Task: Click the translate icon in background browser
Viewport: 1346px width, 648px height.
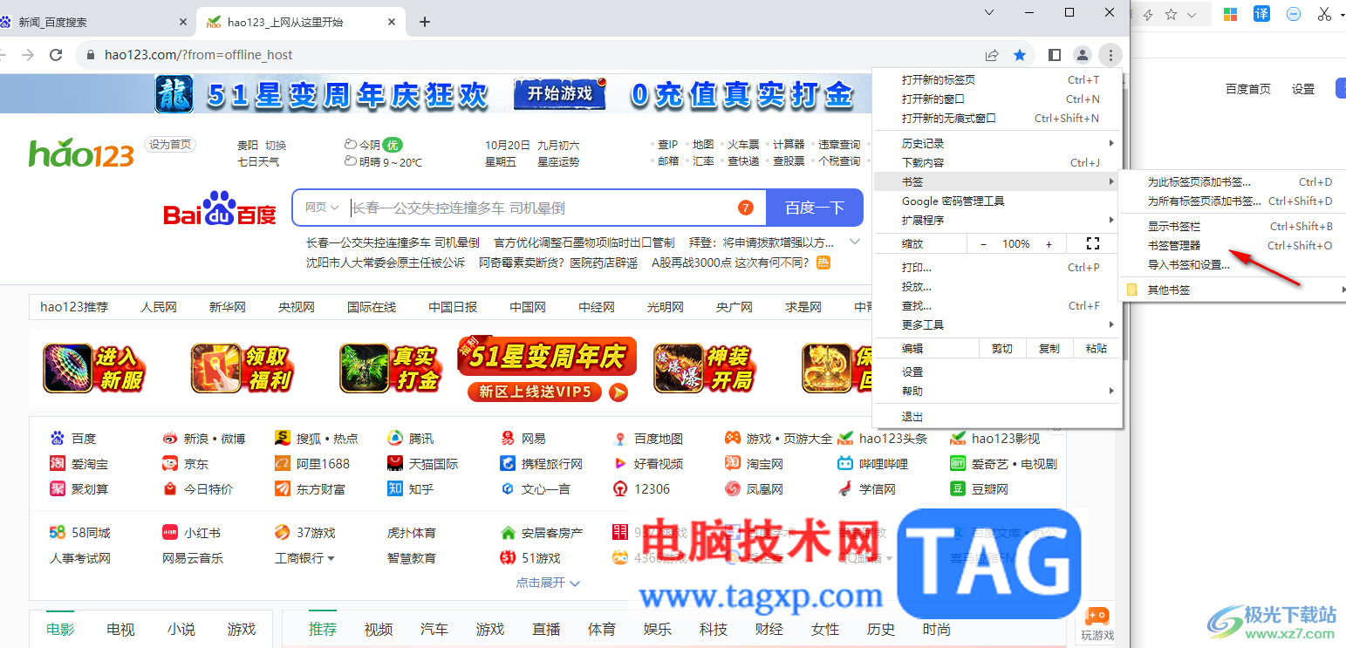Action: (x=1261, y=14)
